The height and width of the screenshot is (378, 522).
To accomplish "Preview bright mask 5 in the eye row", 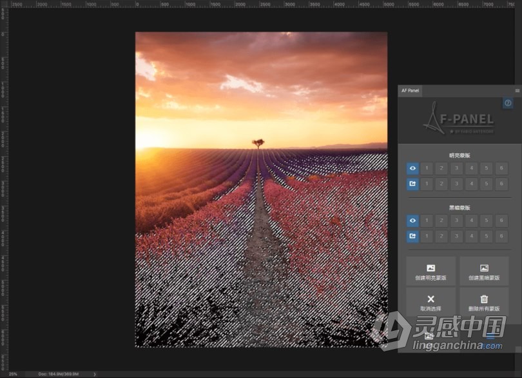I will [x=487, y=168].
